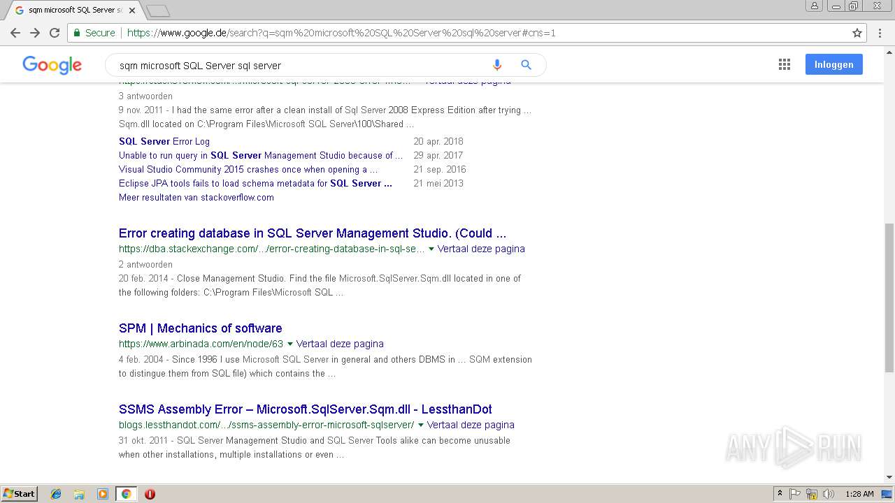Viewport: 895px width, 503px height.
Task: Open the SQL Server Error Log link
Action: click(164, 141)
